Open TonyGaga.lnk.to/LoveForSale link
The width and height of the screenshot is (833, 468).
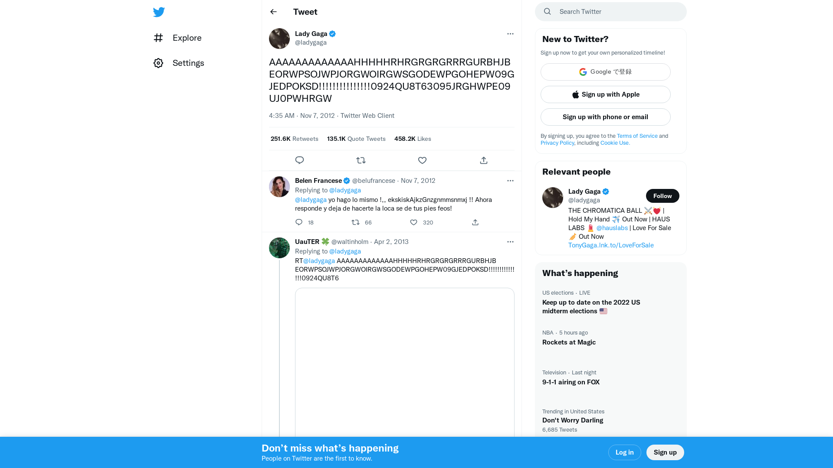611,245
